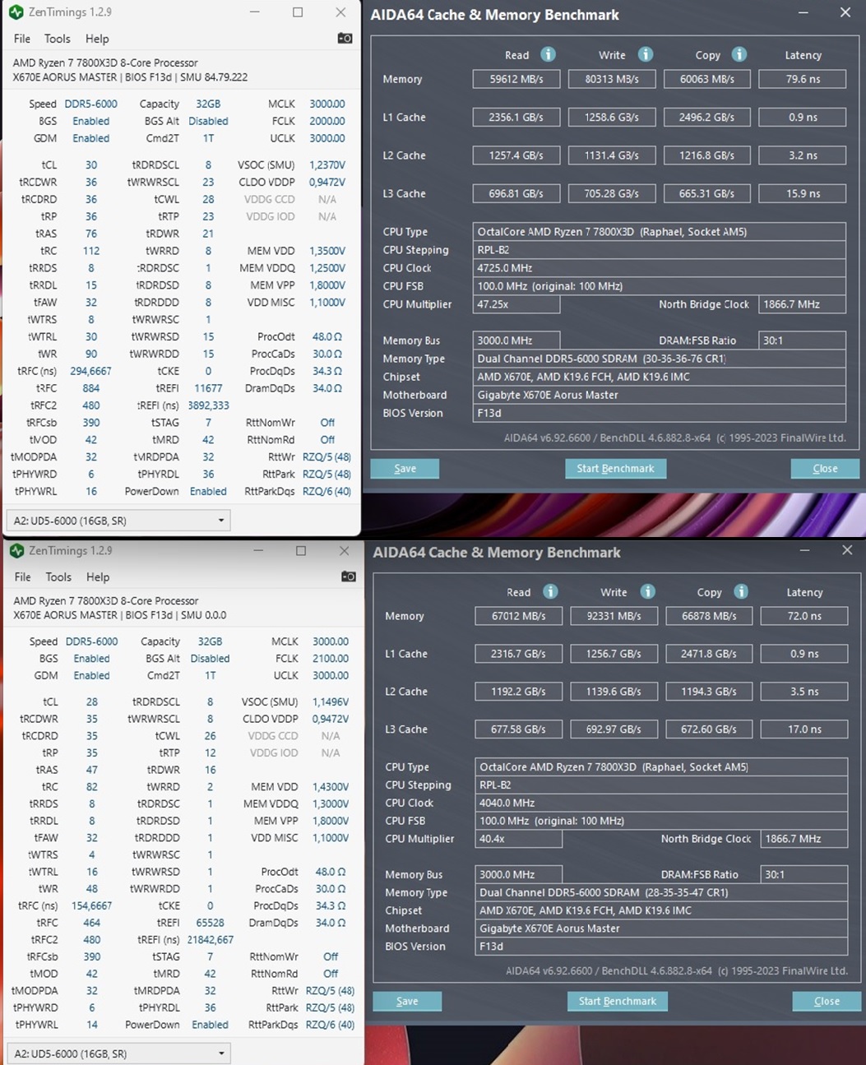Click the L3 Cache read value 696.81 GB/s
866x1065 pixels.
click(x=516, y=193)
